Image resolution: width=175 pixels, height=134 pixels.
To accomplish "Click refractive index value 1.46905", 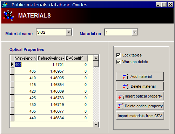I will 51,78.
